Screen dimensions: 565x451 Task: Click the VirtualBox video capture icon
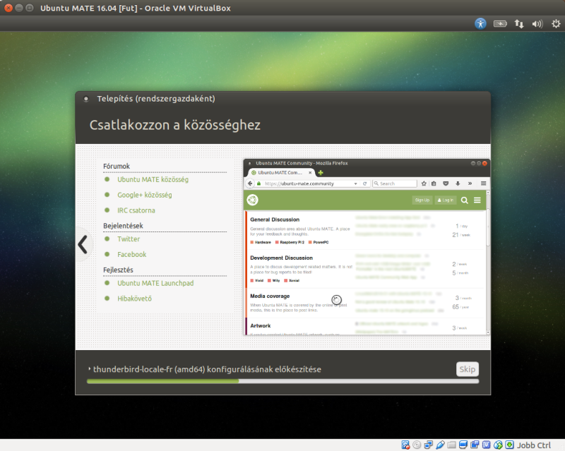point(475,445)
